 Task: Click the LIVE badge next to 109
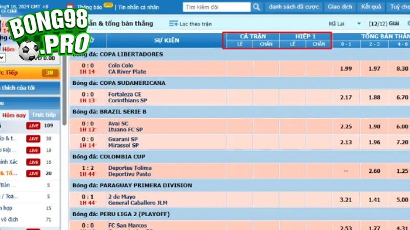pos(34,126)
